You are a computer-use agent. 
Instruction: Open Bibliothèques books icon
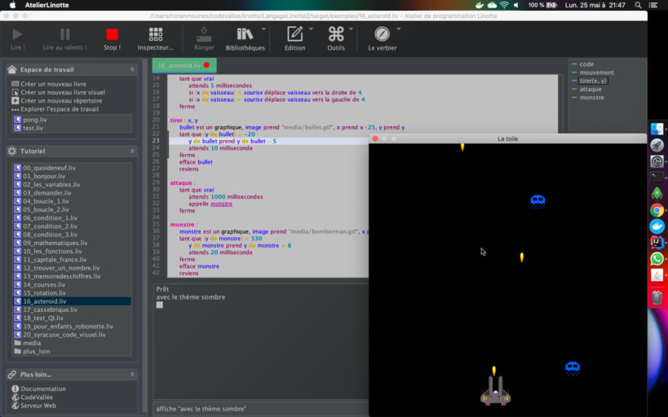245,34
